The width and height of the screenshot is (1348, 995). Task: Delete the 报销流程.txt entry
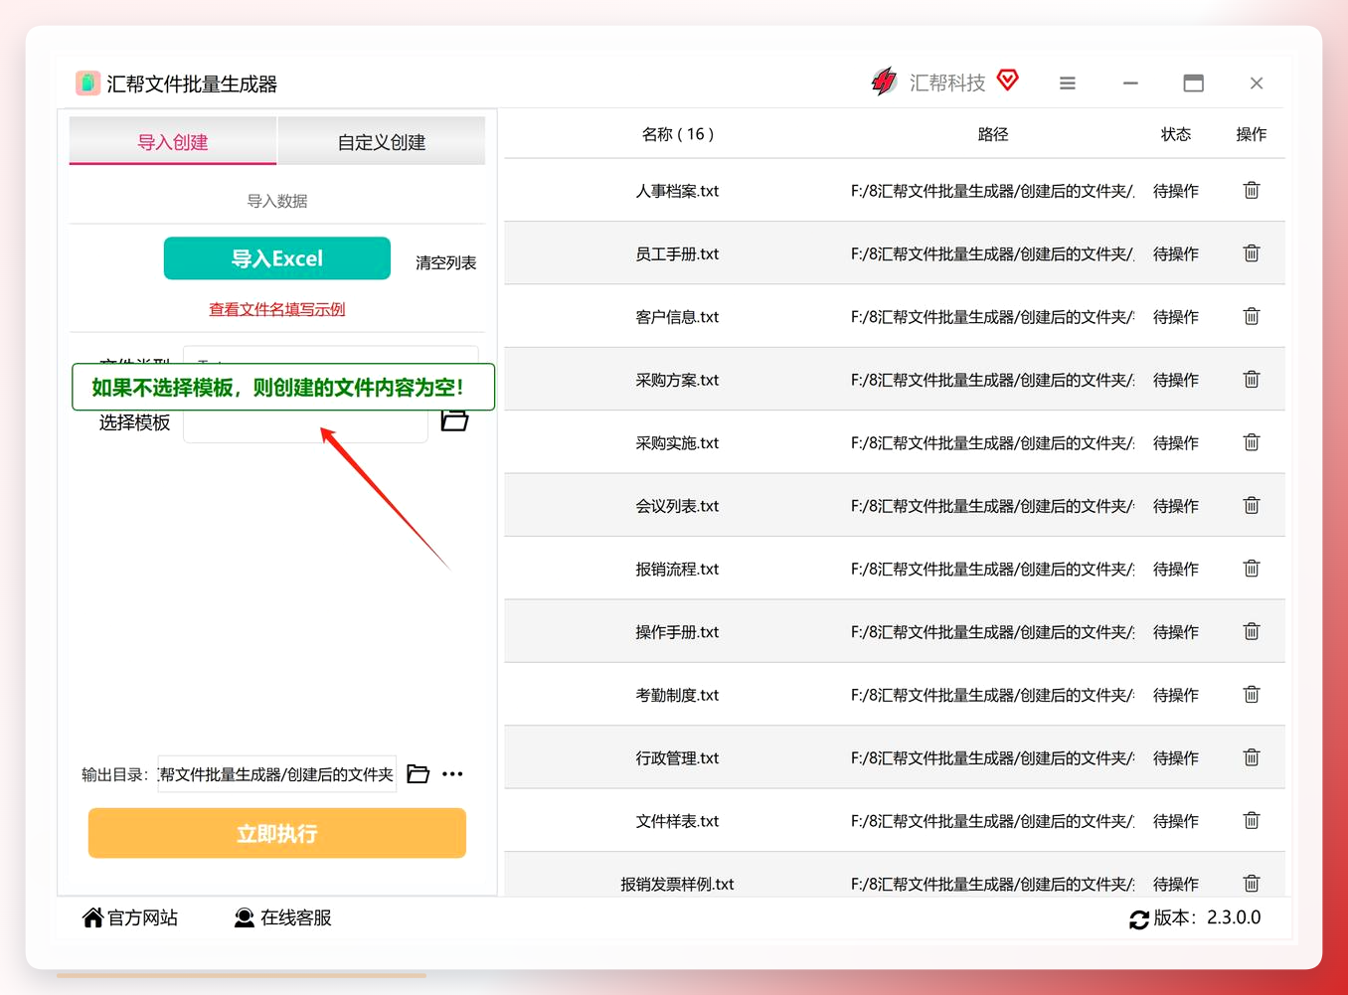coord(1252,569)
